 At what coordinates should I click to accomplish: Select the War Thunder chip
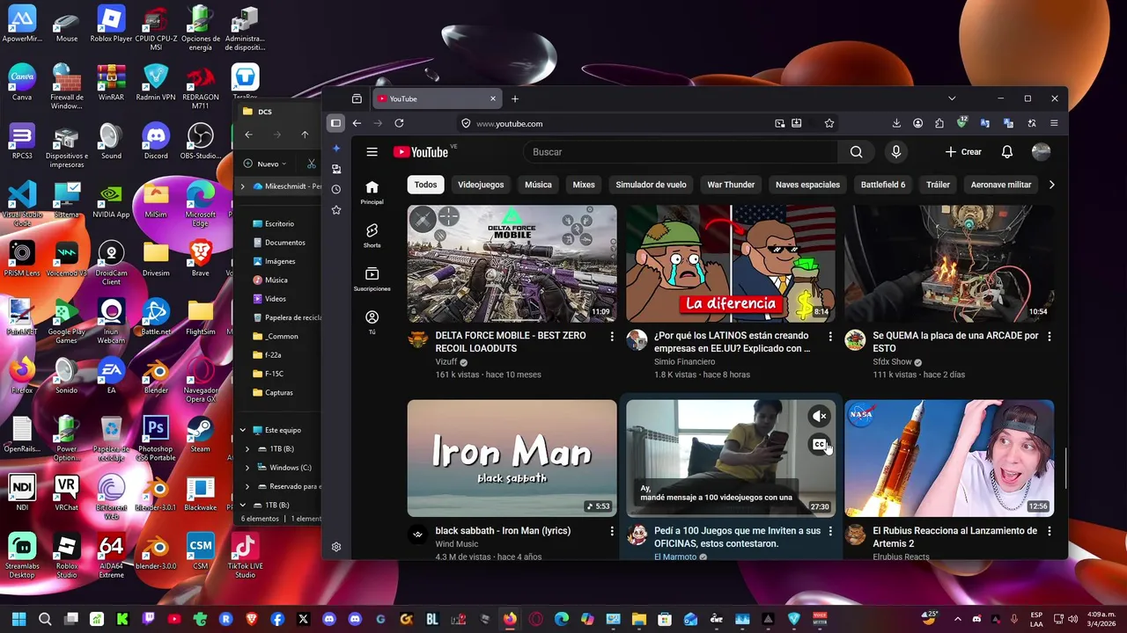click(x=731, y=185)
